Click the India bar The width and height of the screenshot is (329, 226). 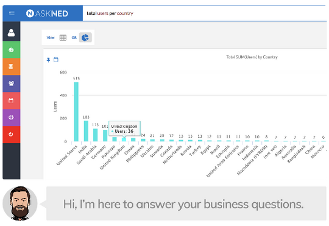(86, 131)
